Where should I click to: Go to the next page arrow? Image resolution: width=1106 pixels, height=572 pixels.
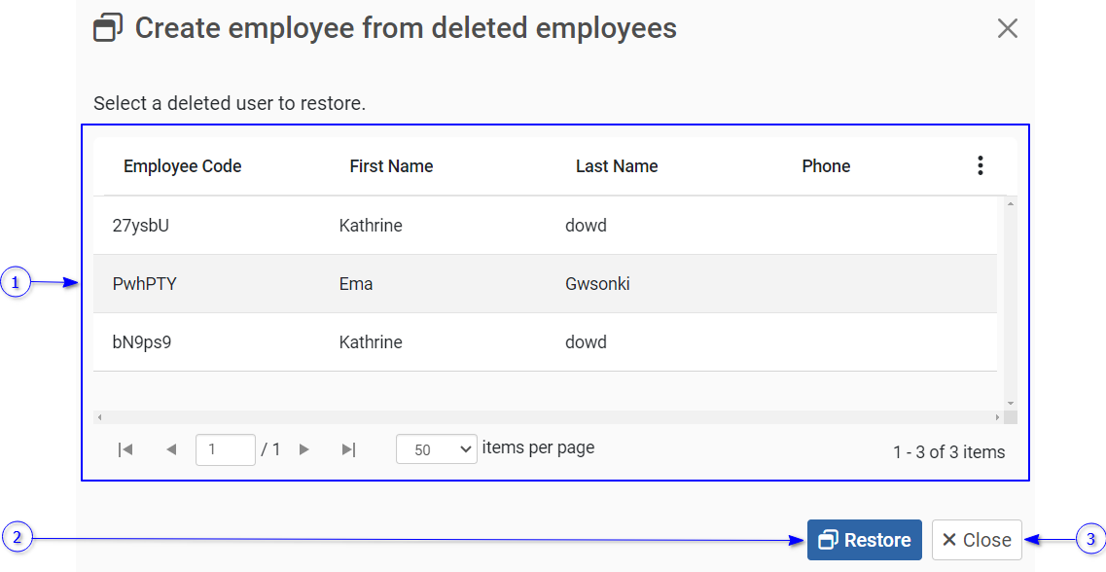(x=304, y=449)
